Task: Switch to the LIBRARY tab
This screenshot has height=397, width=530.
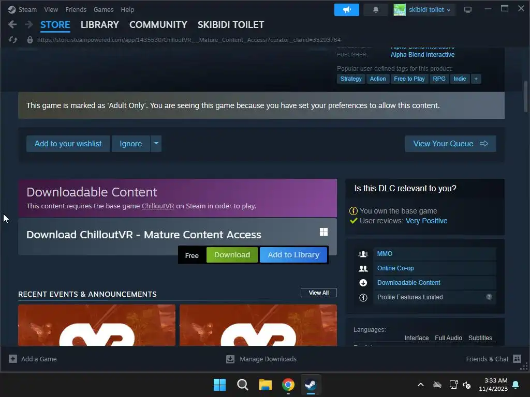Action: point(100,25)
